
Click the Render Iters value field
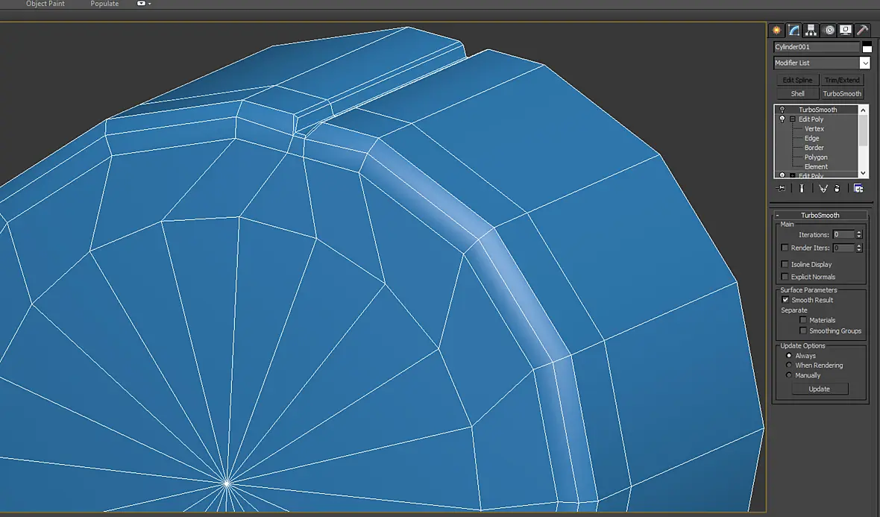[843, 248]
